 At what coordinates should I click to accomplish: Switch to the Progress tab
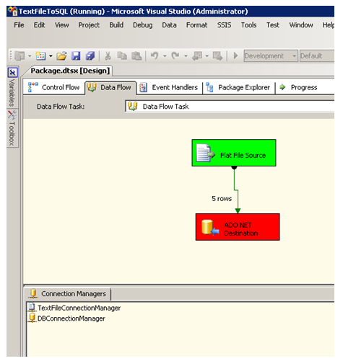(x=298, y=87)
